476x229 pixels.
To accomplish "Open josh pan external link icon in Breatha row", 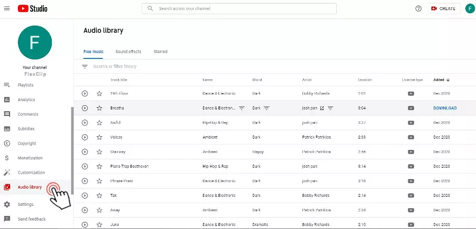I will (322, 108).
